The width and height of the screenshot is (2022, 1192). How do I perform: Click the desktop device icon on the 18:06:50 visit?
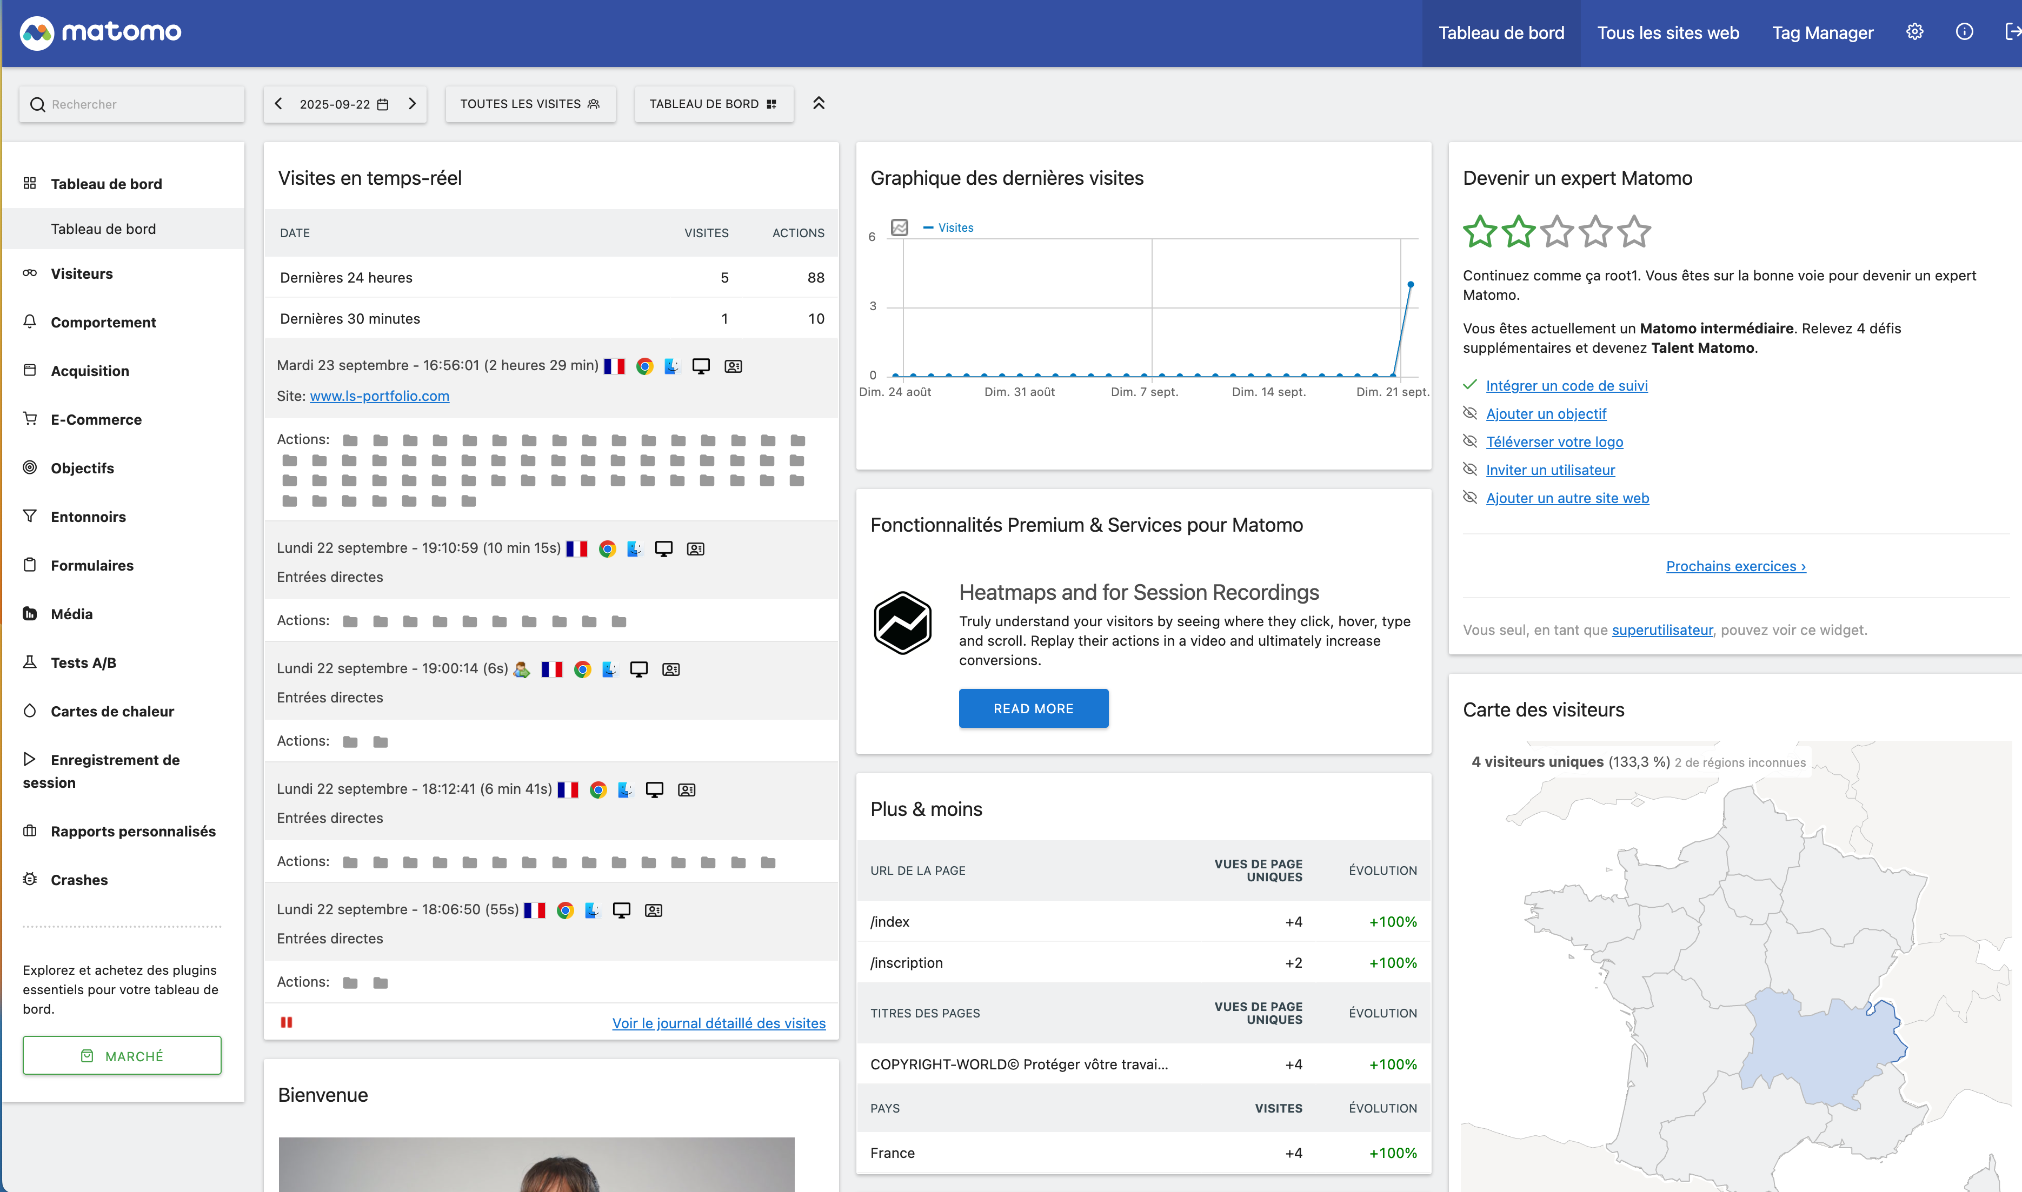tap(621, 910)
